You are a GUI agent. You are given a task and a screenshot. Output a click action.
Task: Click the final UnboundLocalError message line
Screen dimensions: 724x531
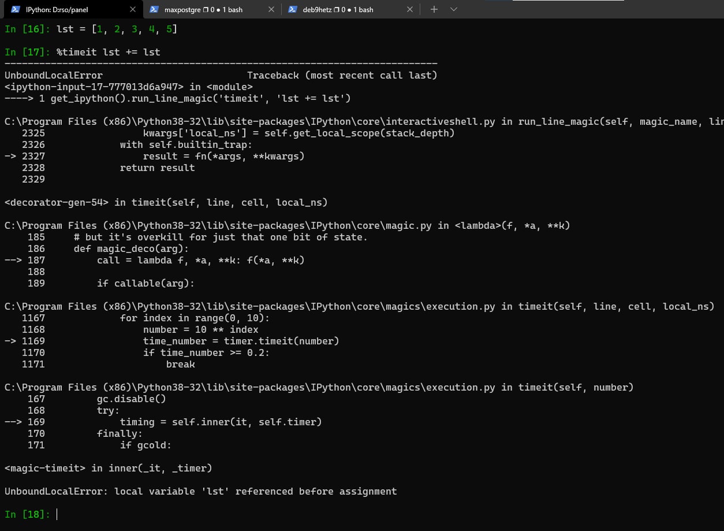pos(200,491)
